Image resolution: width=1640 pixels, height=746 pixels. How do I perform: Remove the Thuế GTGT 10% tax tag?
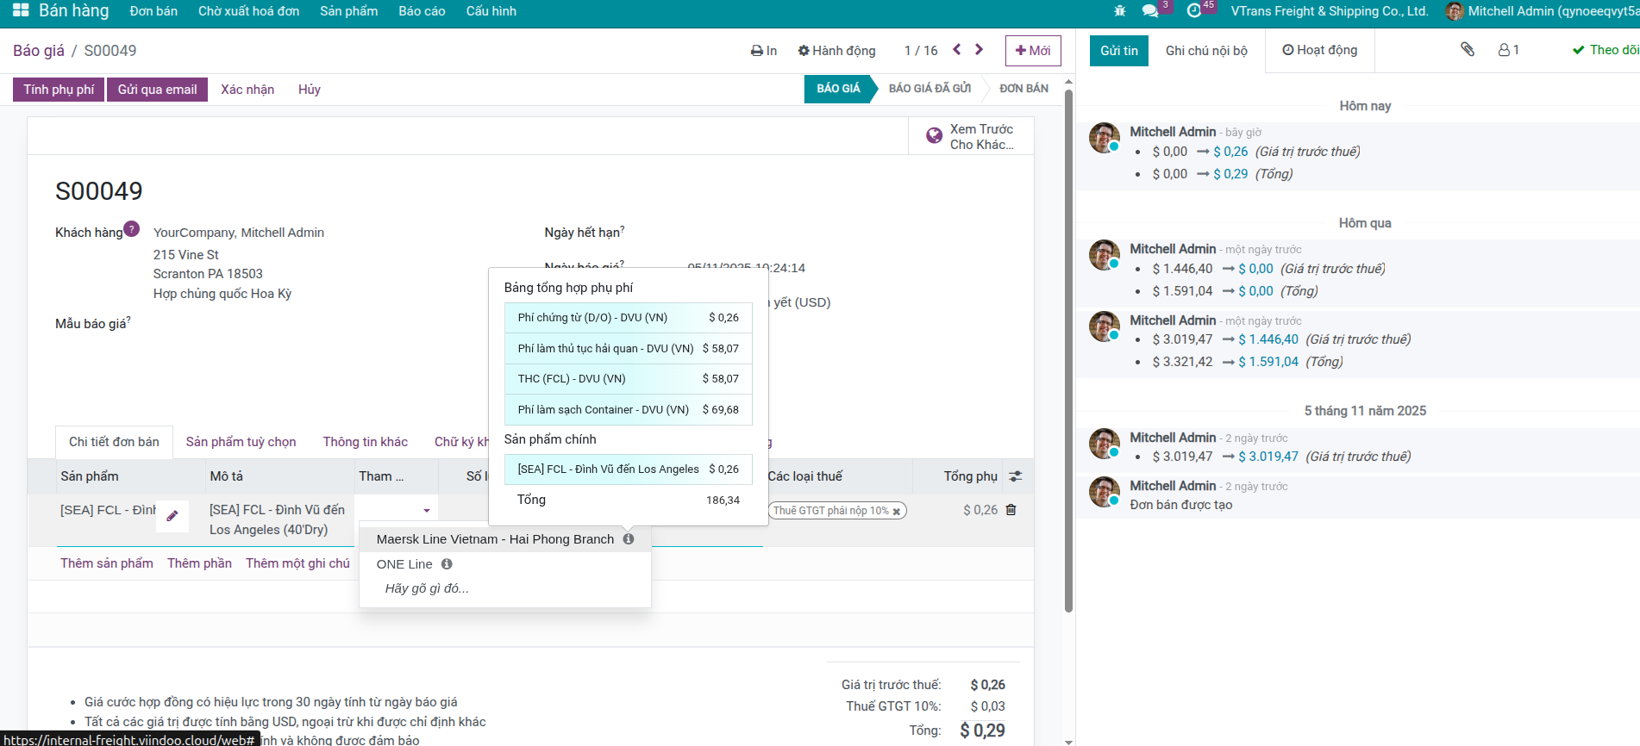pos(897,512)
